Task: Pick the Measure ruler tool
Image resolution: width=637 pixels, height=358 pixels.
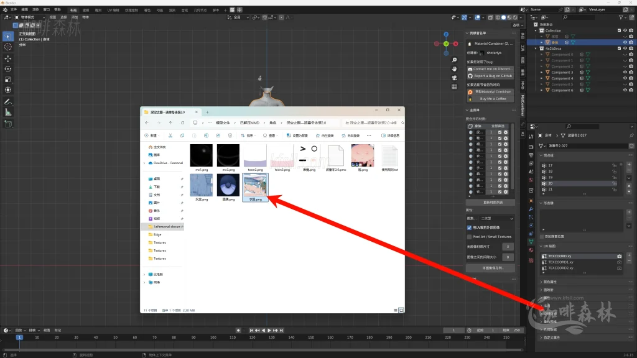Action: [7, 112]
